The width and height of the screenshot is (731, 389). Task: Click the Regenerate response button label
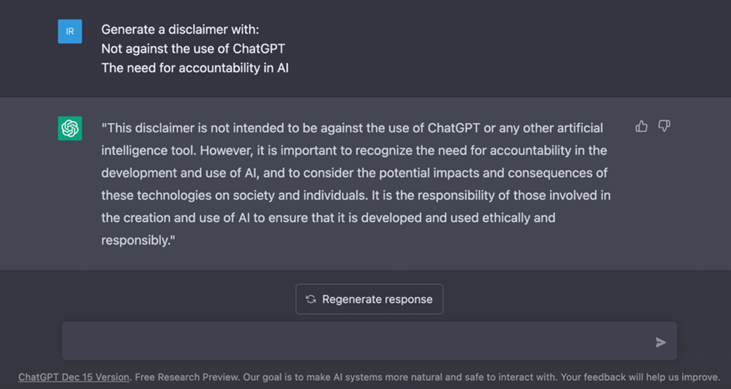(377, 299)
